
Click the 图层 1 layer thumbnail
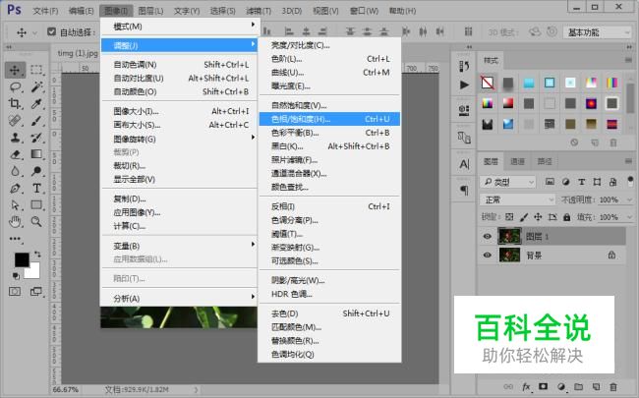pos(509,236)
